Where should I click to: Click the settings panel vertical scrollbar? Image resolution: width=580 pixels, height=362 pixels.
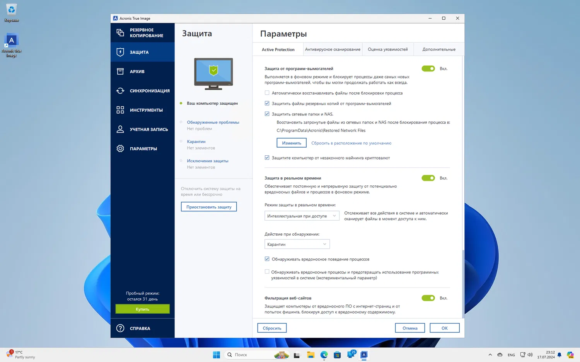[463, 284]
